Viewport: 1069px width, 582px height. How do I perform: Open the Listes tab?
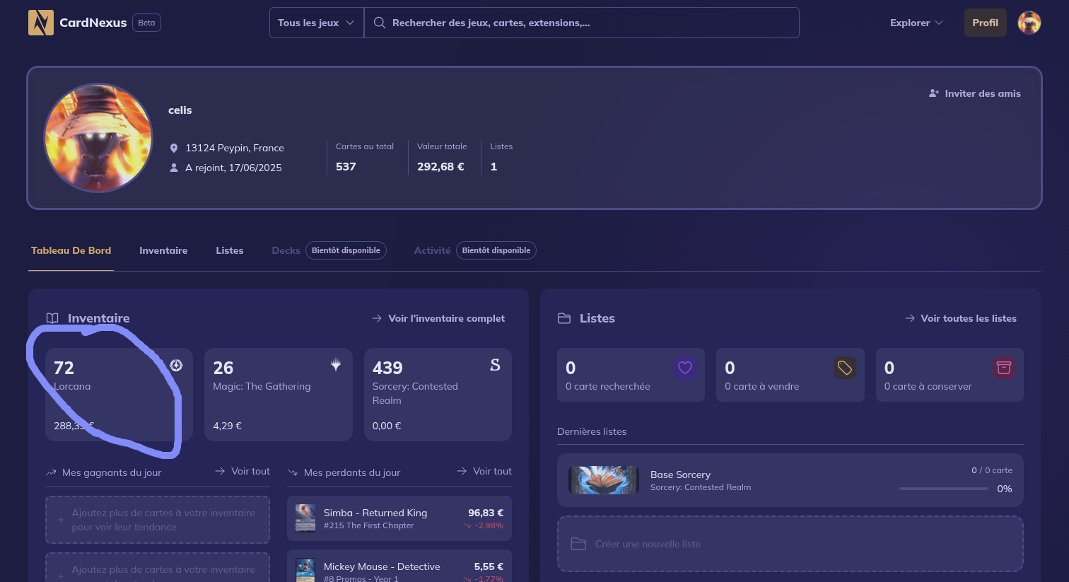(230, 250)
